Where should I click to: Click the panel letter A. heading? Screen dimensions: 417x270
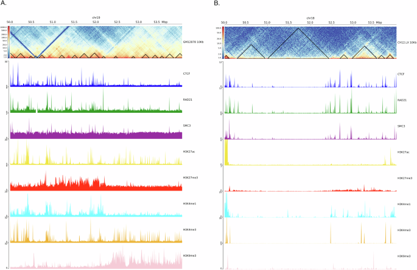pos(4,4)
